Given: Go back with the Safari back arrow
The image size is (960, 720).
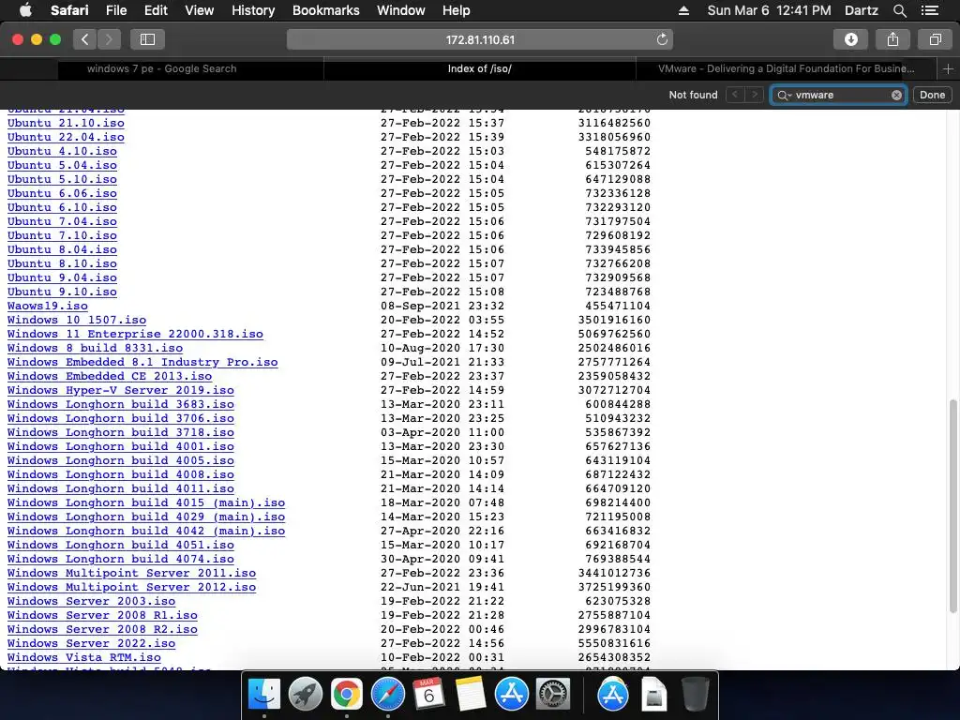Looking at the screenshot, I should tap(85, 39).
